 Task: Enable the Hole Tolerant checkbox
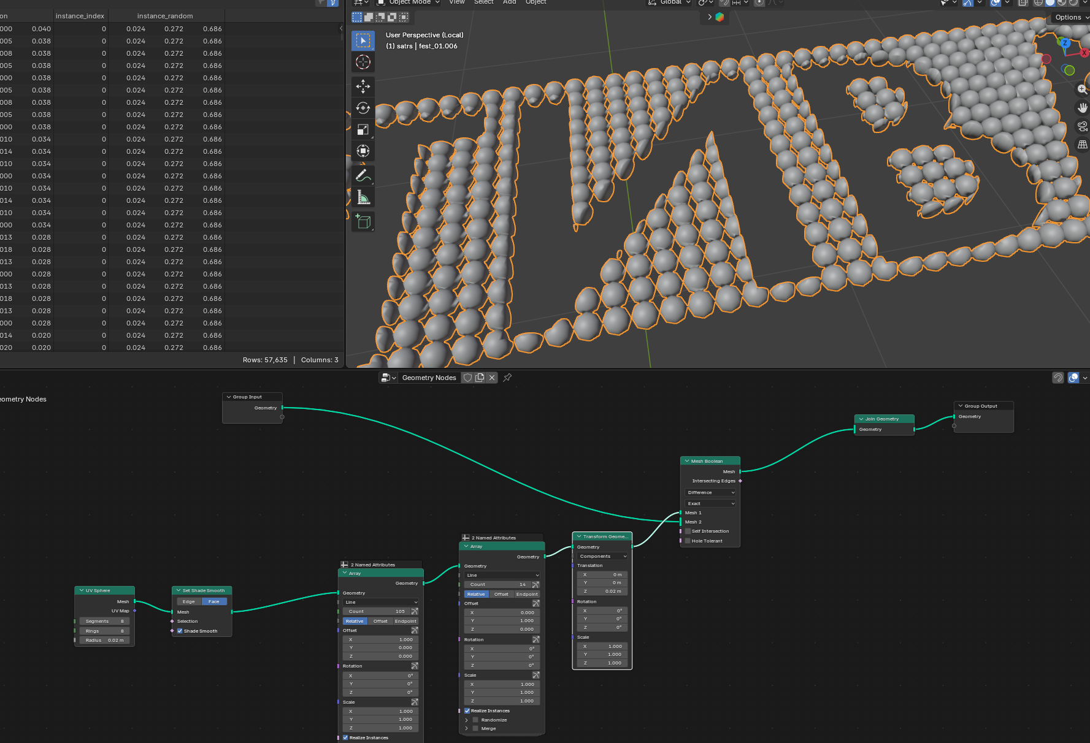tap(688, 541)
